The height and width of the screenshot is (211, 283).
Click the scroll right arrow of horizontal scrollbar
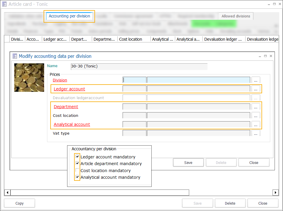[x=275, y=192]
